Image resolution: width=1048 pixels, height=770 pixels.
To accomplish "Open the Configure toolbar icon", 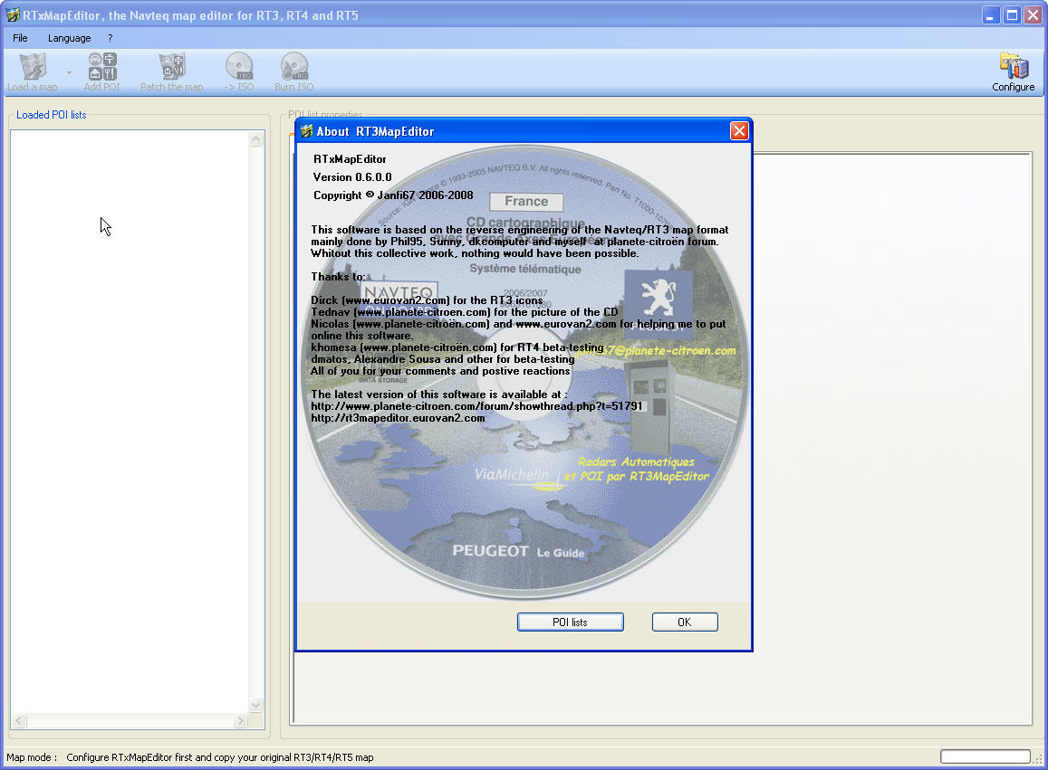I will 1014,71.
